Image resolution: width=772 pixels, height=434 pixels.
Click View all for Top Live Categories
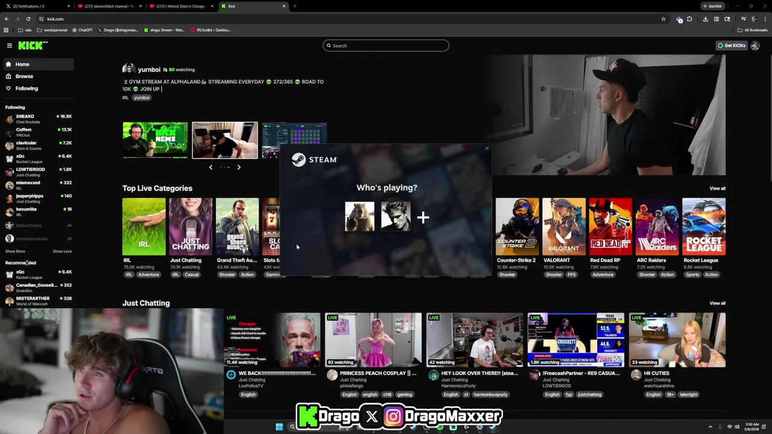717,189
